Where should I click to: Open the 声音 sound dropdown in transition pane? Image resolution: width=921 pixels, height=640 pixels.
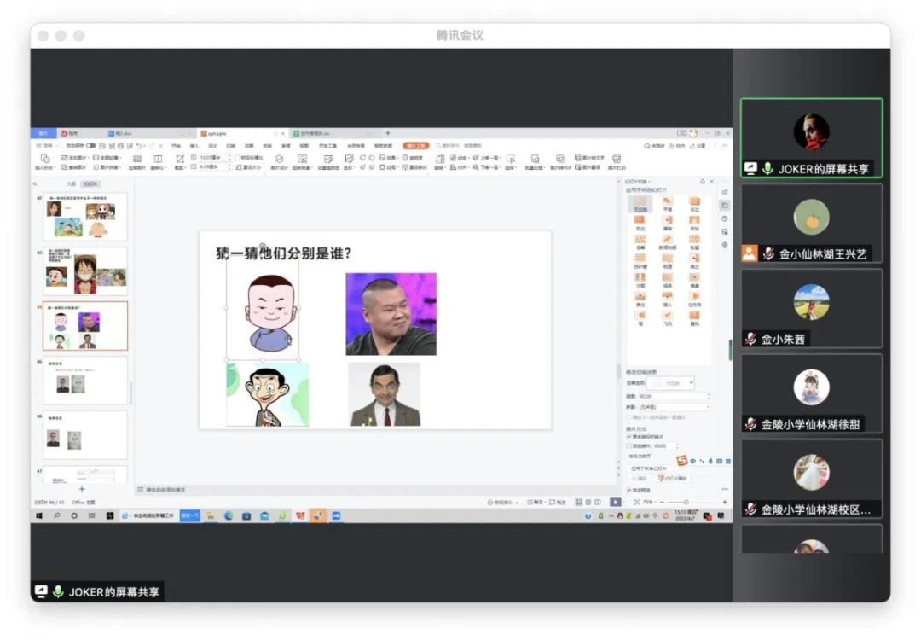pos(674,407)
